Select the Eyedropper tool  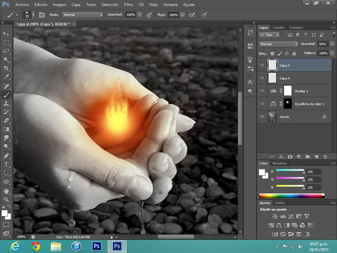(x=6, y=77)
